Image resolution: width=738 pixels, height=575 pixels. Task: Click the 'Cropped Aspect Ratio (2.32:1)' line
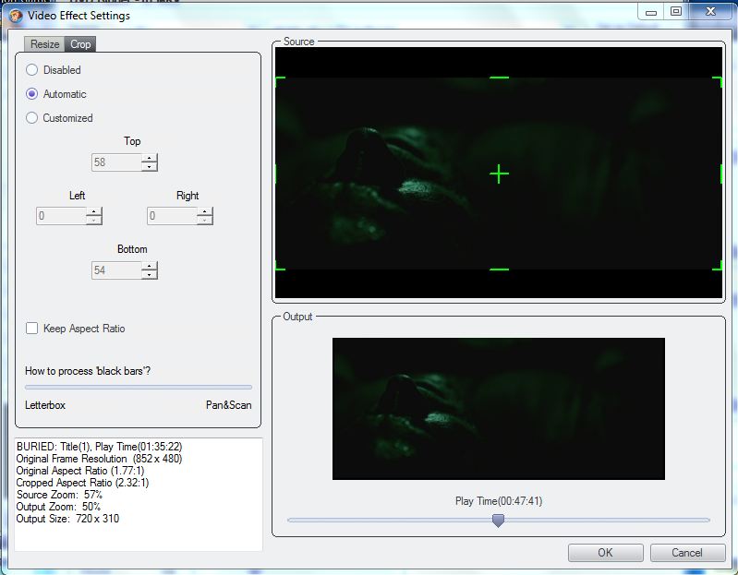[82, 483]
